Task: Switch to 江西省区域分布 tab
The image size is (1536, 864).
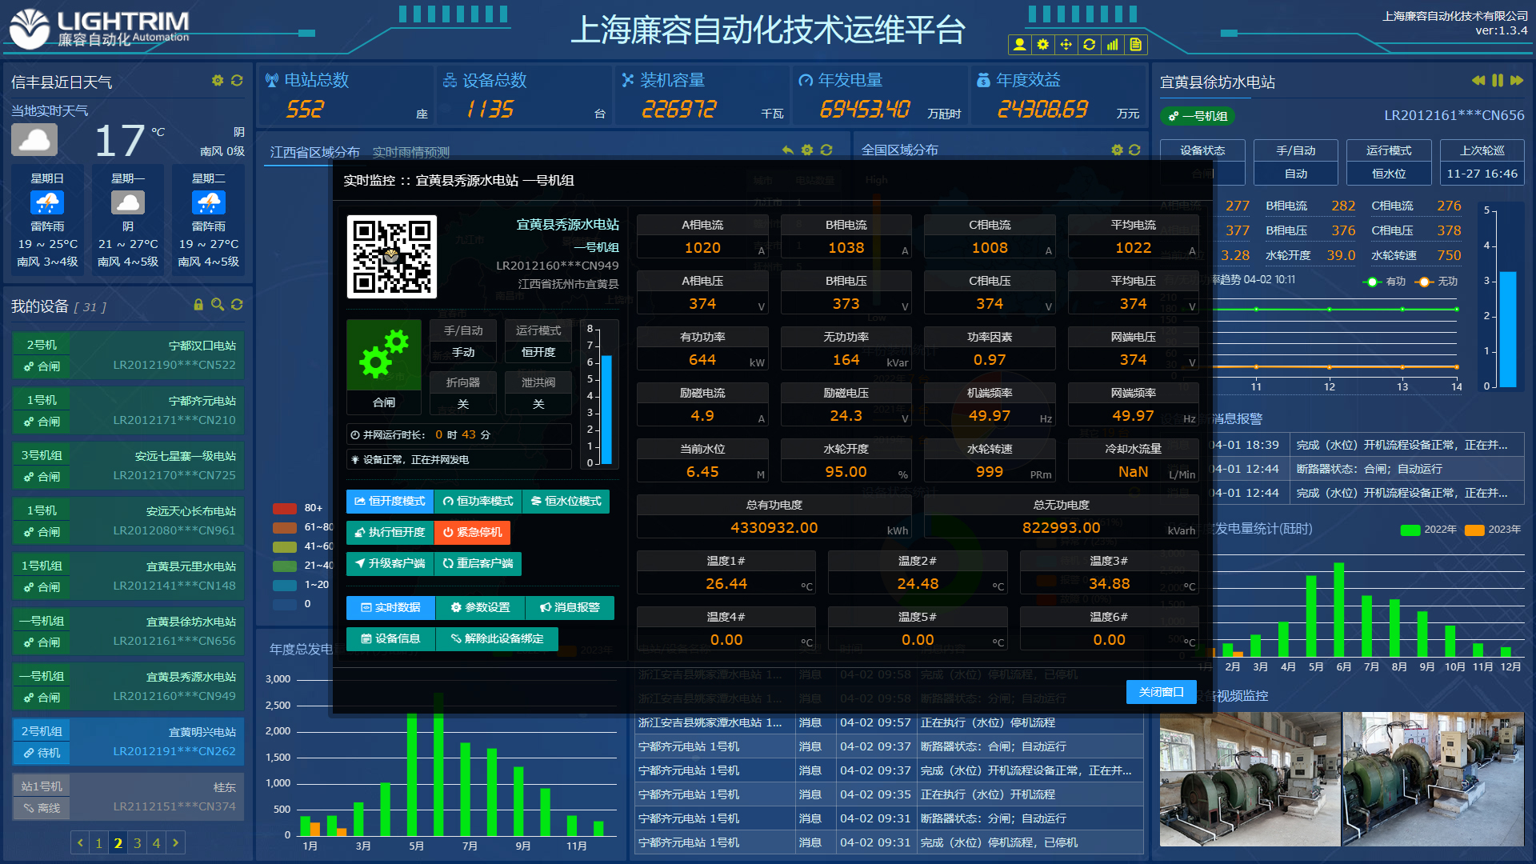Action: click(314, 152)
